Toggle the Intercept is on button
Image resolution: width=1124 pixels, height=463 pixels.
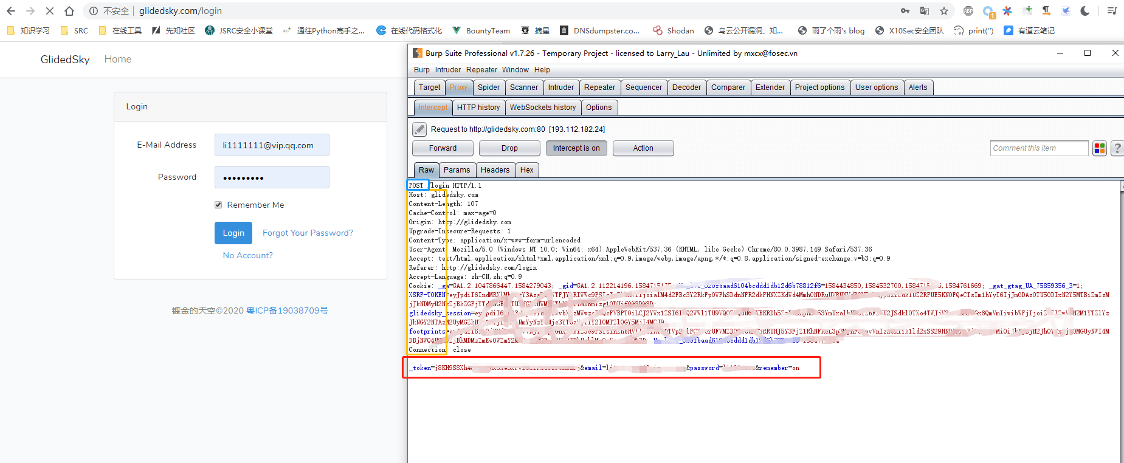click(576, 148)
